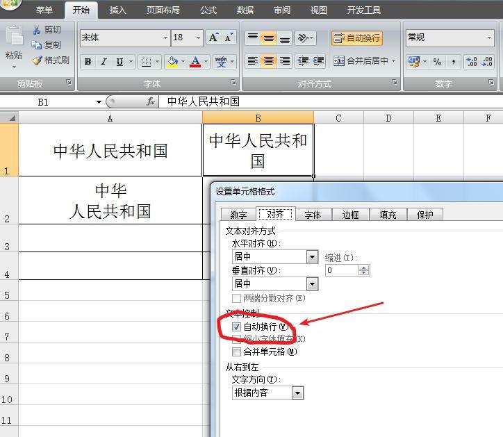Open the Name Box dropdown arrow beside B1
The image size is (503, 437).
(99, 102)
